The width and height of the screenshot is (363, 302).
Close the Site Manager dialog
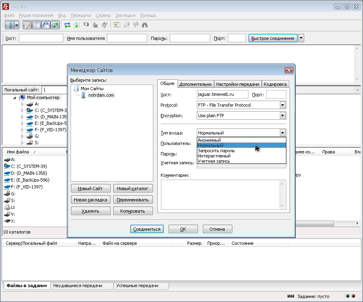(289, 70)
